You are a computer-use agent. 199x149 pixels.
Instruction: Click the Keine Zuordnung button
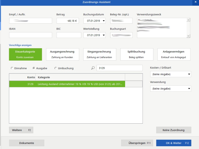click(174, 130)
